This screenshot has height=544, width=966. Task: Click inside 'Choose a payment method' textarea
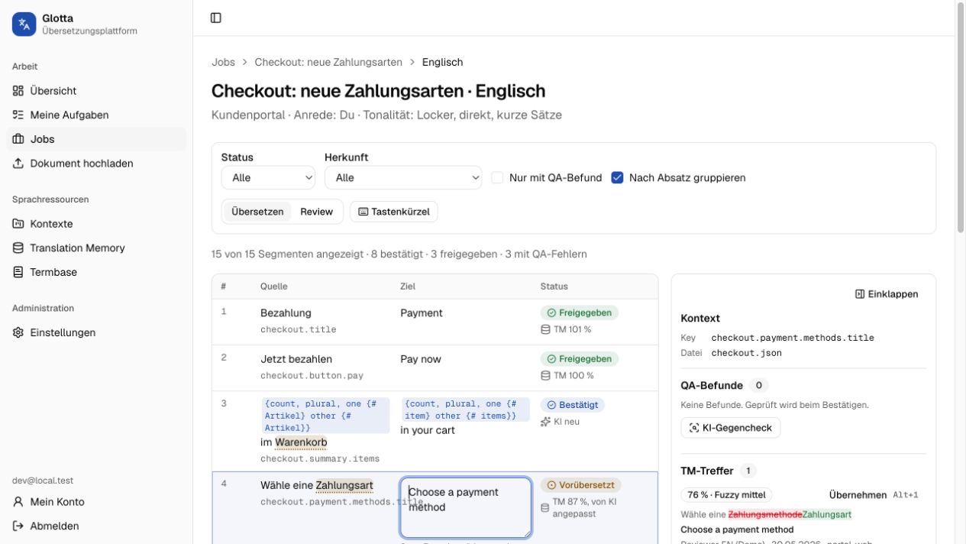(x=466, y=507)
